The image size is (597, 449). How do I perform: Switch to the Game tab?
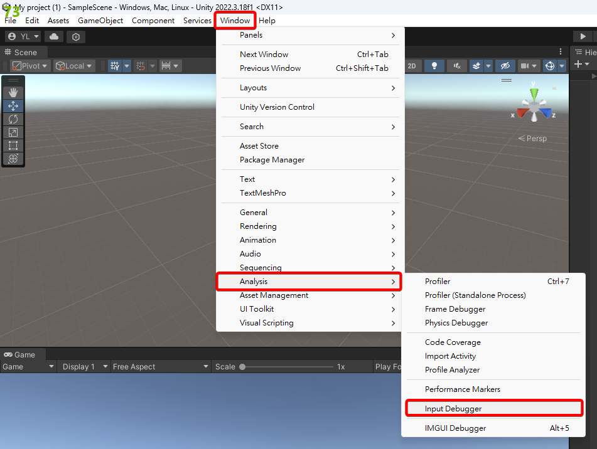coord(22,354)
